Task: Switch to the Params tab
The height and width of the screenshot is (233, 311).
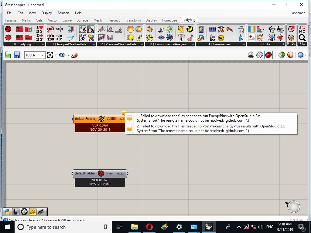Action: (x=11, y=20)
